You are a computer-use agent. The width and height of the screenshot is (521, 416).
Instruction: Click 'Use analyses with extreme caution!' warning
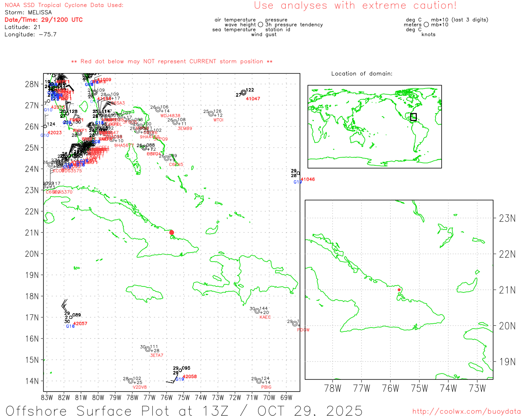click(355, 6)
